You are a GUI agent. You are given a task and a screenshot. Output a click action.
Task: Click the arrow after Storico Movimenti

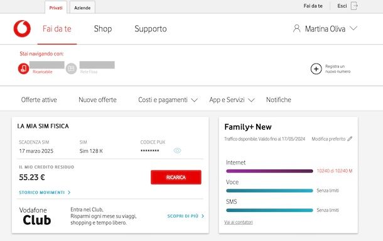tap(69, 193)
